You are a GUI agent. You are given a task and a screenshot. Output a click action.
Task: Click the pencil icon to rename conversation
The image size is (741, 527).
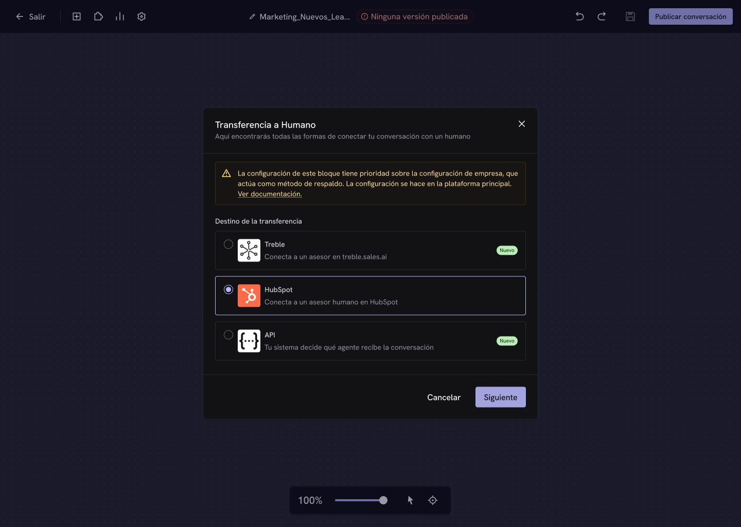(252, 16)
